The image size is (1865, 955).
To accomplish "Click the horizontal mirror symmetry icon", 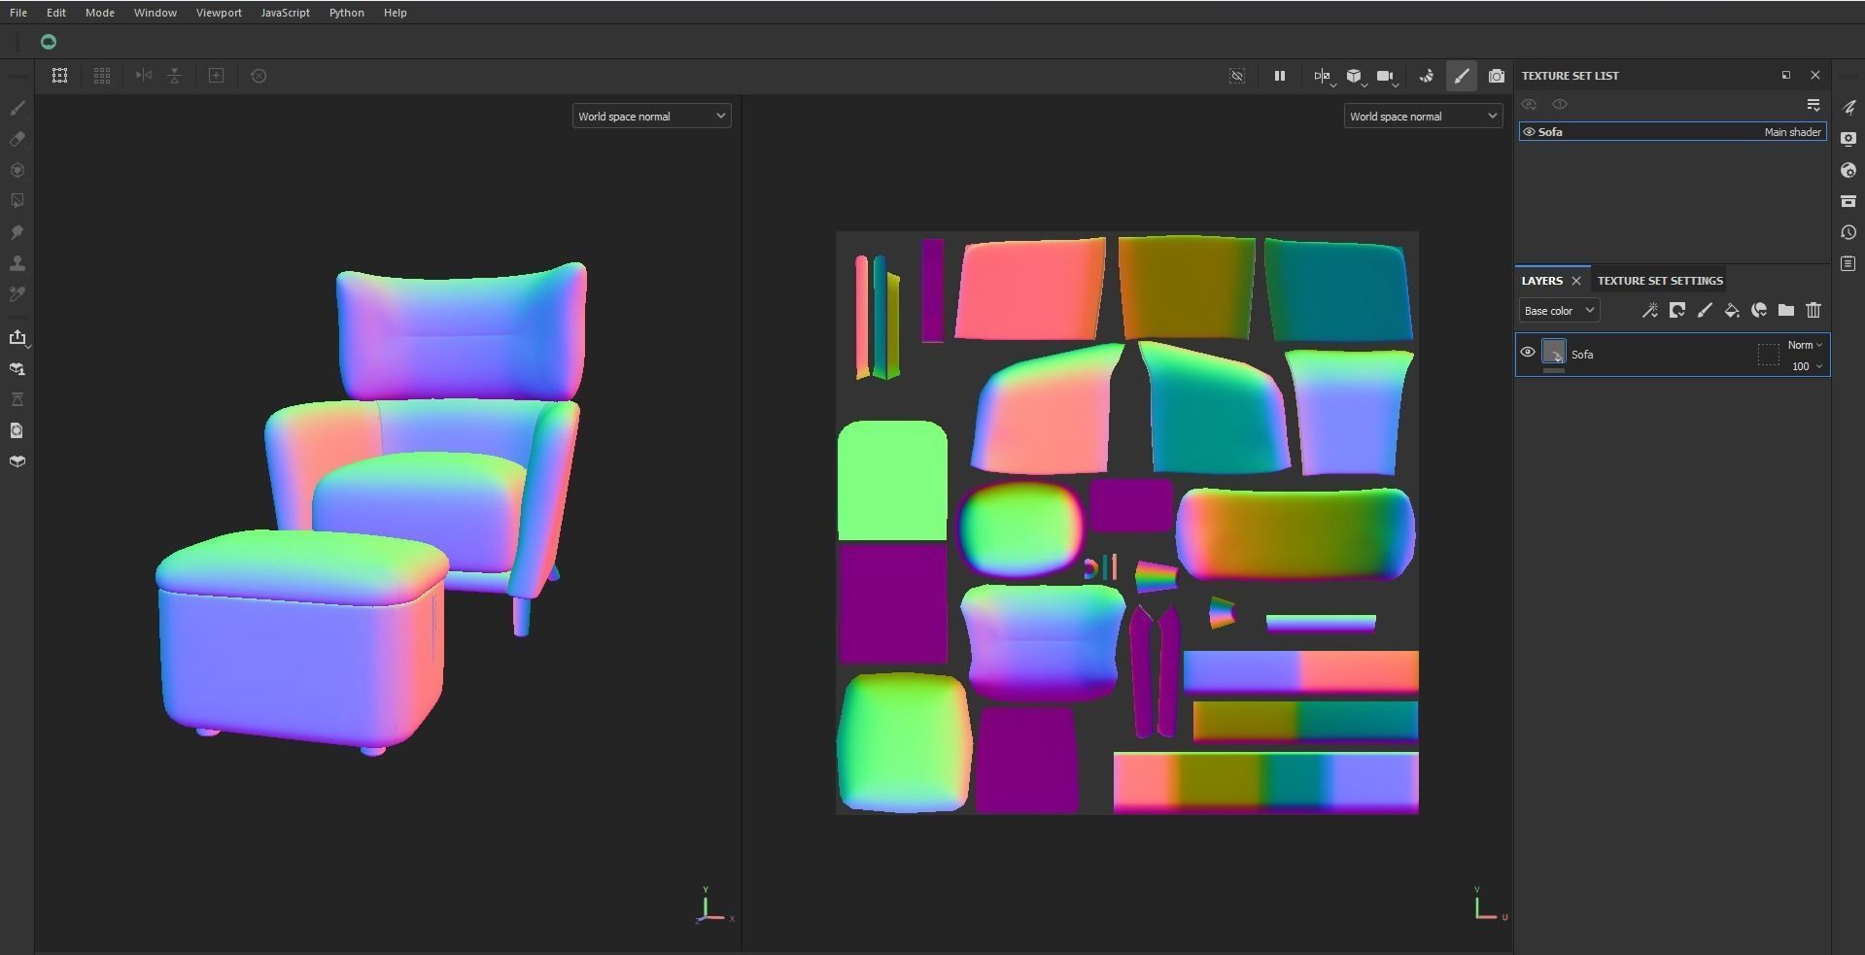I will tap(144, 76).
